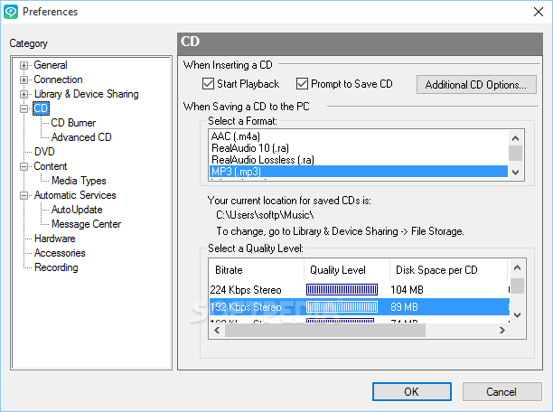Click quality list scroll right arrow
The image size is (553, 412).
pos(502,331)
